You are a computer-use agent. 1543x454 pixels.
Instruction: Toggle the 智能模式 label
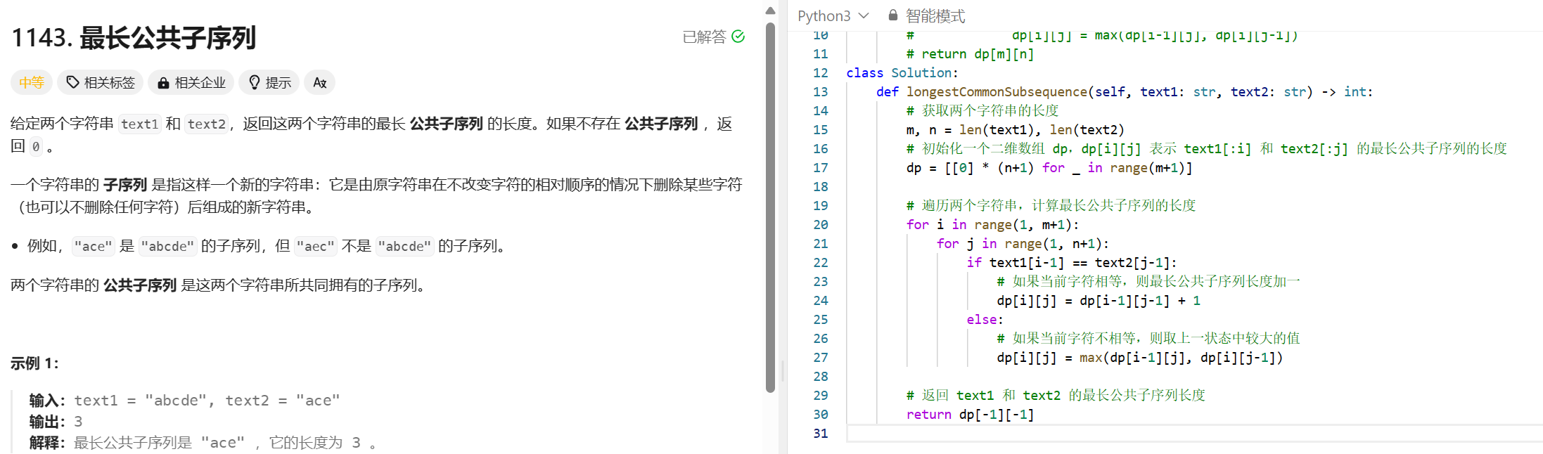click(935, 15)
